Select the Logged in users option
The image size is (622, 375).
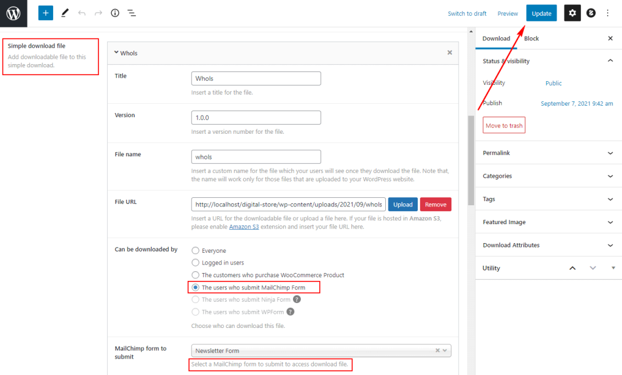195,263
